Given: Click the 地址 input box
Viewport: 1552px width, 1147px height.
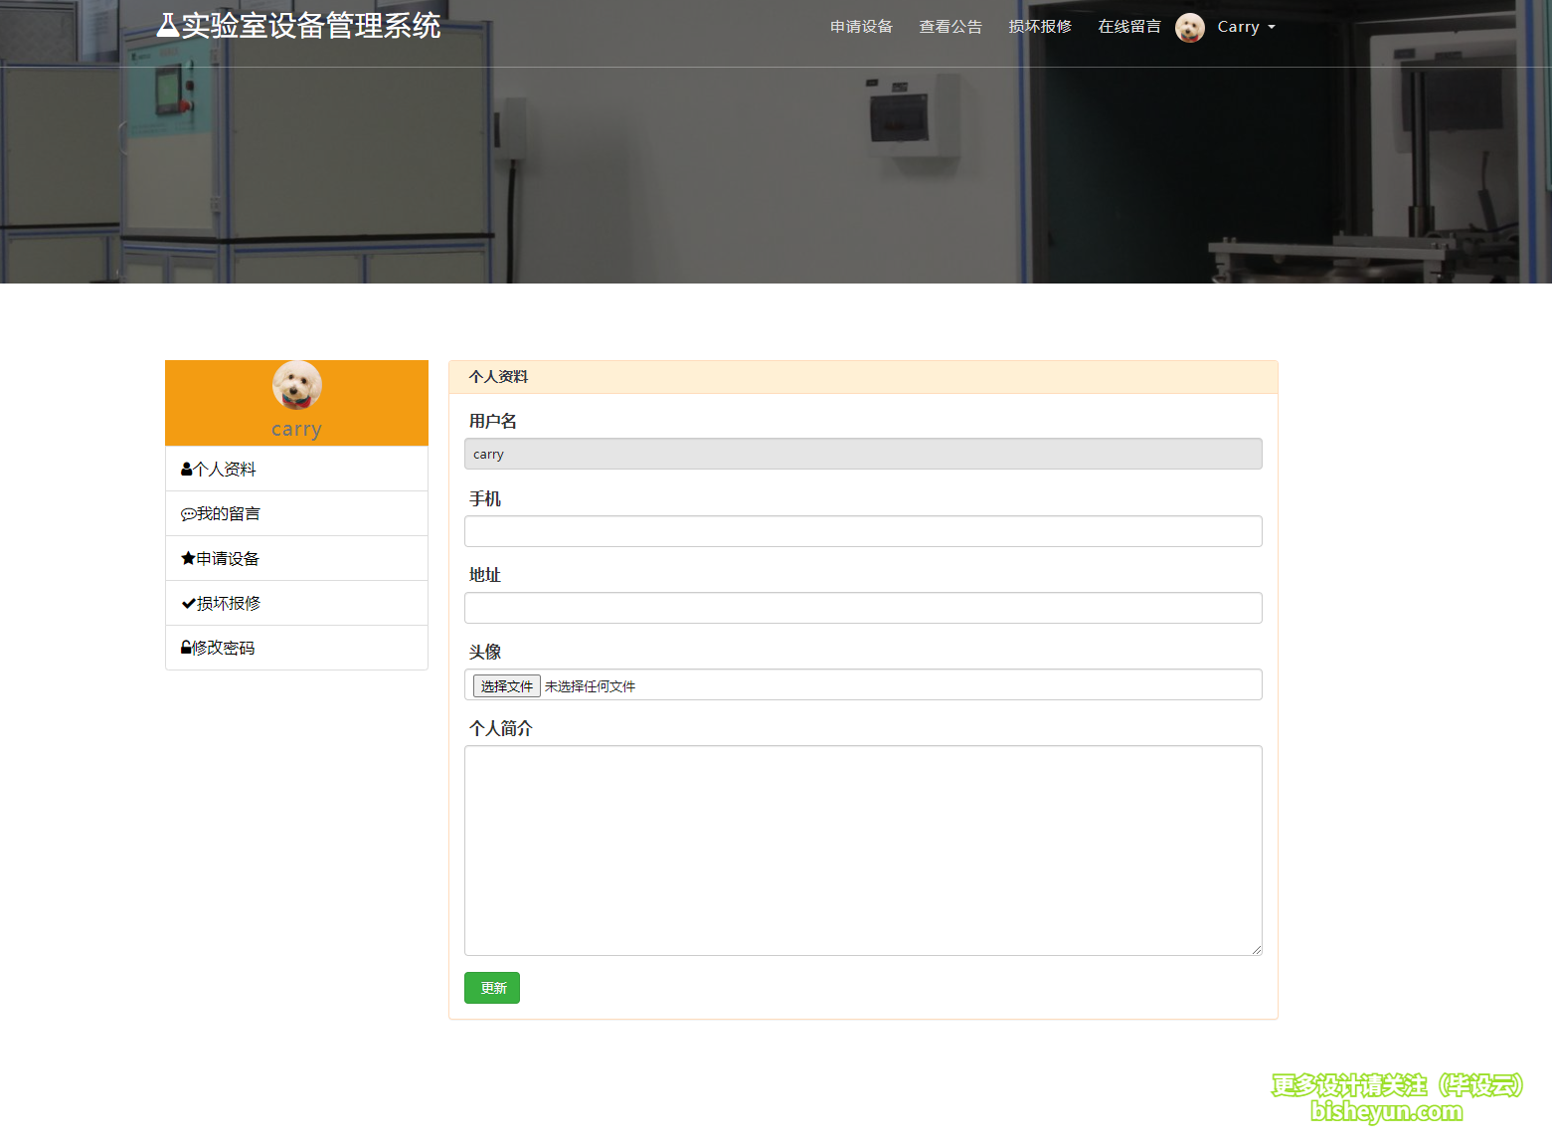Looking at the screenshot, I should pyautogui.click(x=862, y=607).
